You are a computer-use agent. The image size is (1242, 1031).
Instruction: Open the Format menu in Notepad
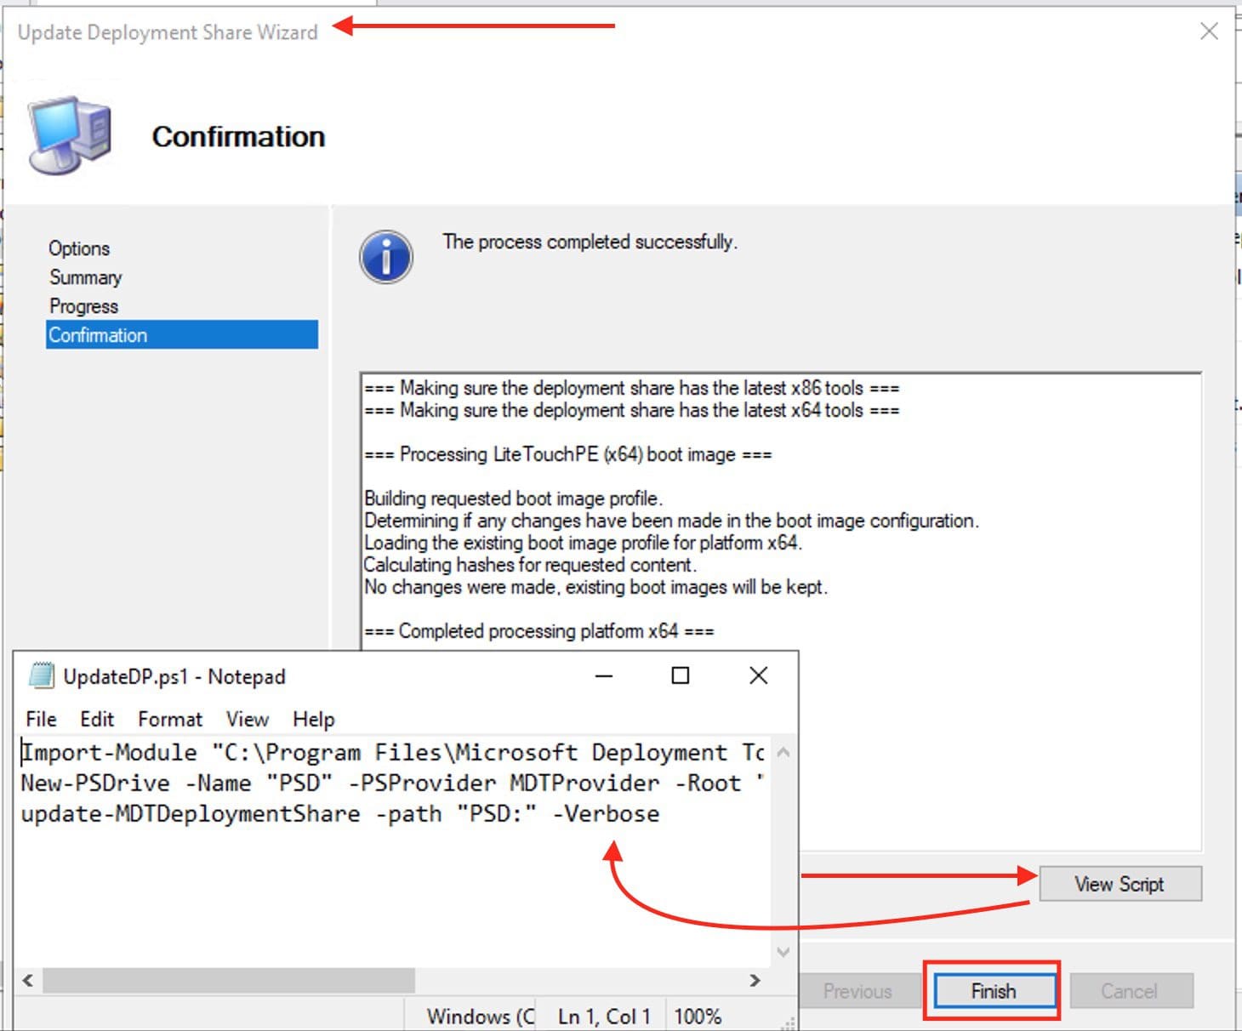click(x=170, y=719)
